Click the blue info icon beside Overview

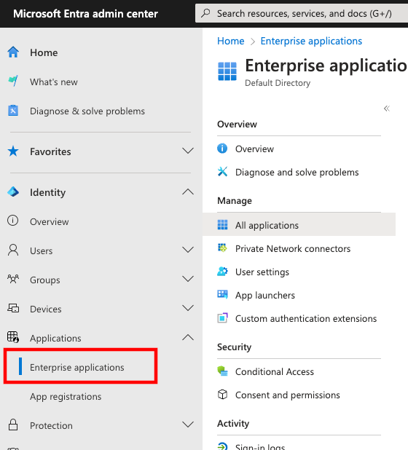(x=222, y=149)
